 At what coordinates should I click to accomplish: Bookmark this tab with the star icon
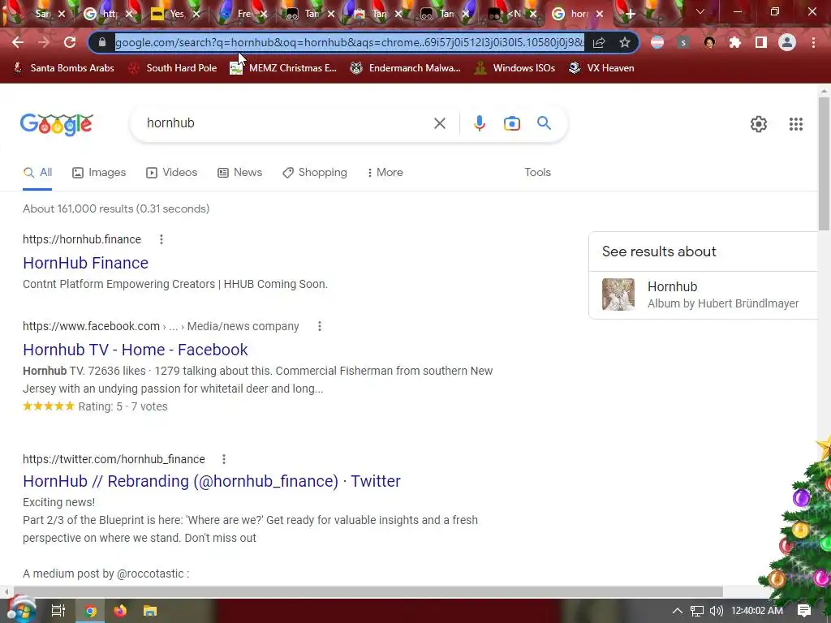[625, 42]
